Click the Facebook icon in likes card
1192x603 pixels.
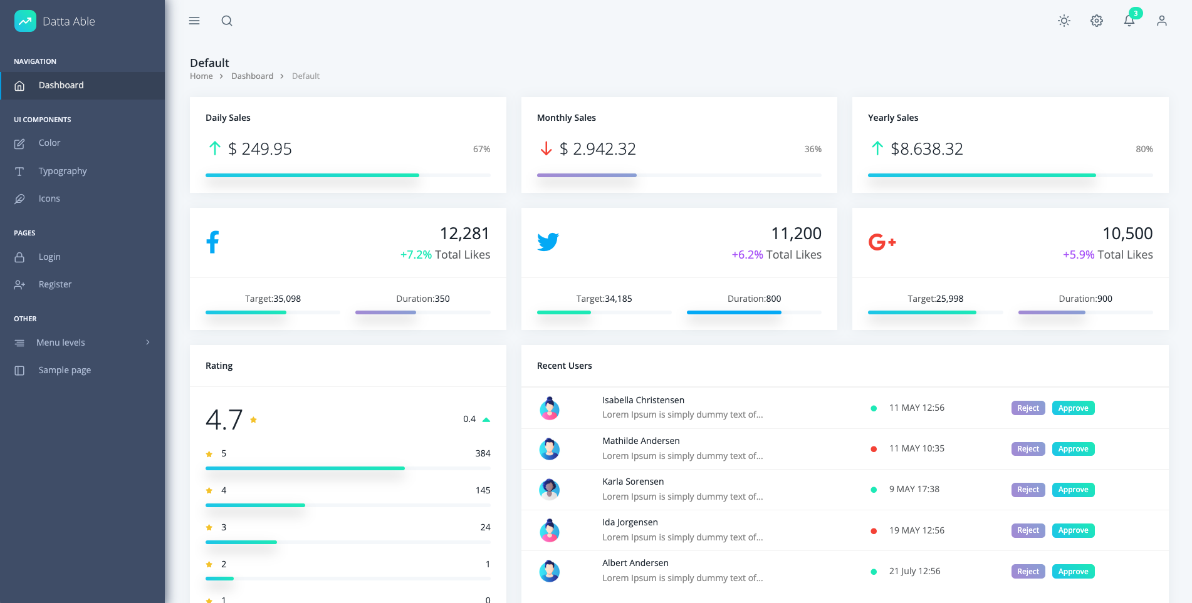[213, 242]
